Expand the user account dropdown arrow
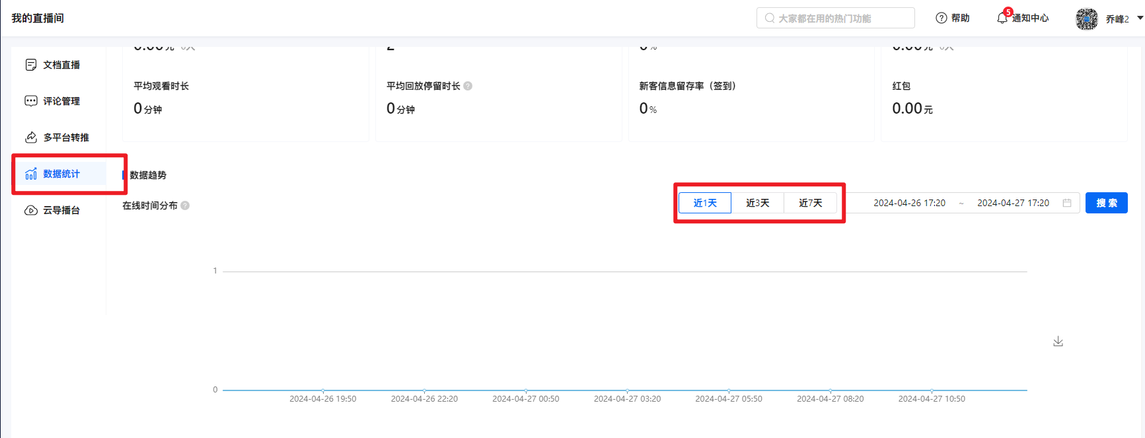Viewport: 1145px width, 438px height. point(1140,18)
